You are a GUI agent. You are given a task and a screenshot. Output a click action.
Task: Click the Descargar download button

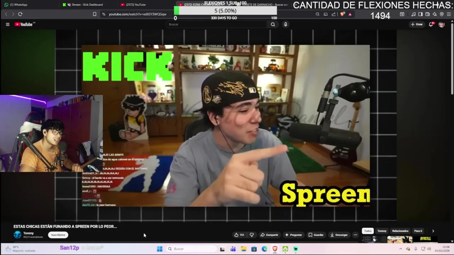coord(339,235)
